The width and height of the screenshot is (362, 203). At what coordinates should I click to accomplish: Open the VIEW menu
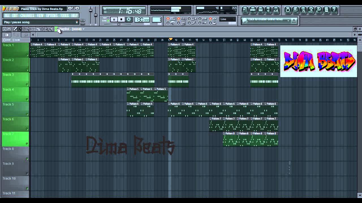click(40, 16)
